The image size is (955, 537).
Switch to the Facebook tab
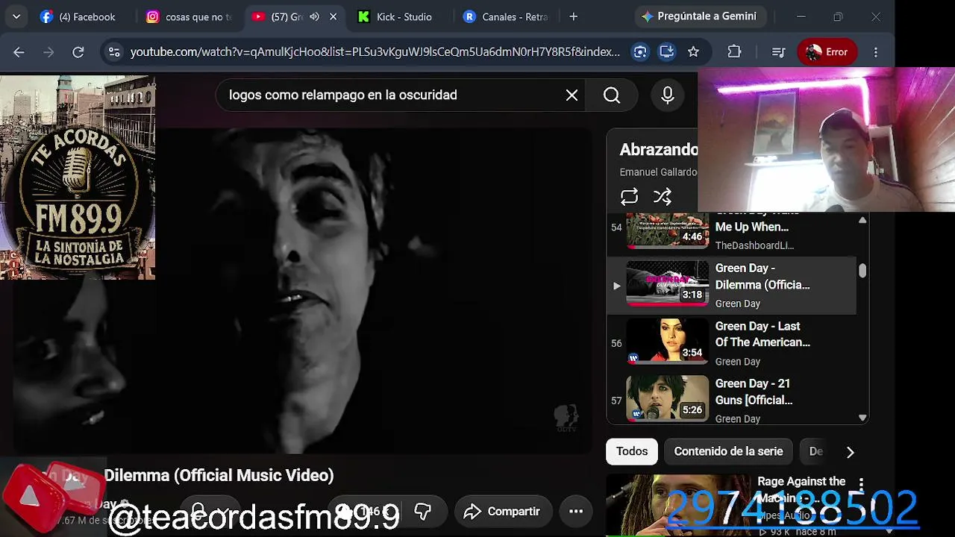point(78,16)
